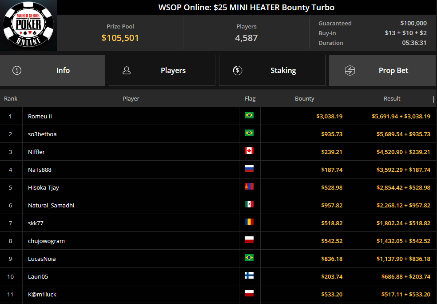
Task: Sort by the Result column header
Action: (392, 99)
